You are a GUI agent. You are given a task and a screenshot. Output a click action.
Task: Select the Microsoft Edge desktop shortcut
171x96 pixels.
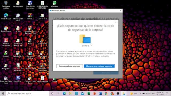click(x=6, y=17)
